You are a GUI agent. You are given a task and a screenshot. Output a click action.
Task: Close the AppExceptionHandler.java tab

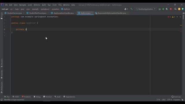tap(75, 13)
